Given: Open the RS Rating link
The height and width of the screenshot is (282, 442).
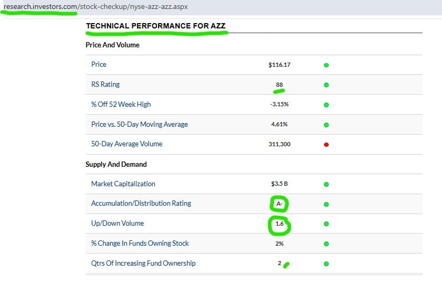Looking at the screenshot, I should point(105,84).
